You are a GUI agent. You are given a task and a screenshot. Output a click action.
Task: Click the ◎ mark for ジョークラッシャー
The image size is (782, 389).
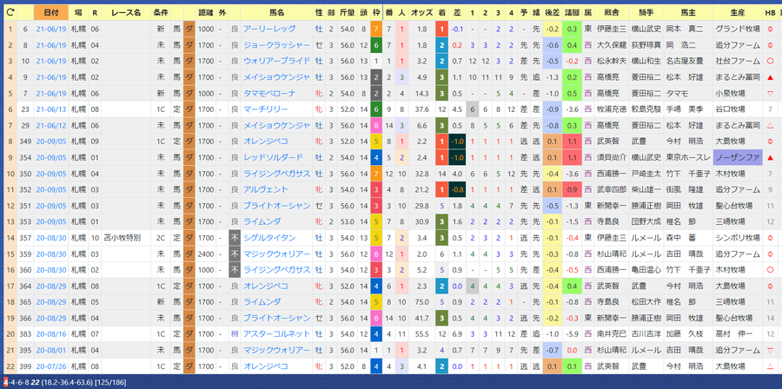click(x=771, y=45)
